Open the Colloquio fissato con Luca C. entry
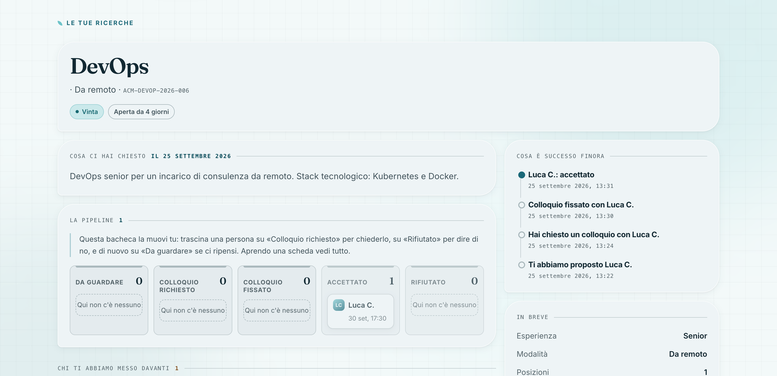 [581, 205]
